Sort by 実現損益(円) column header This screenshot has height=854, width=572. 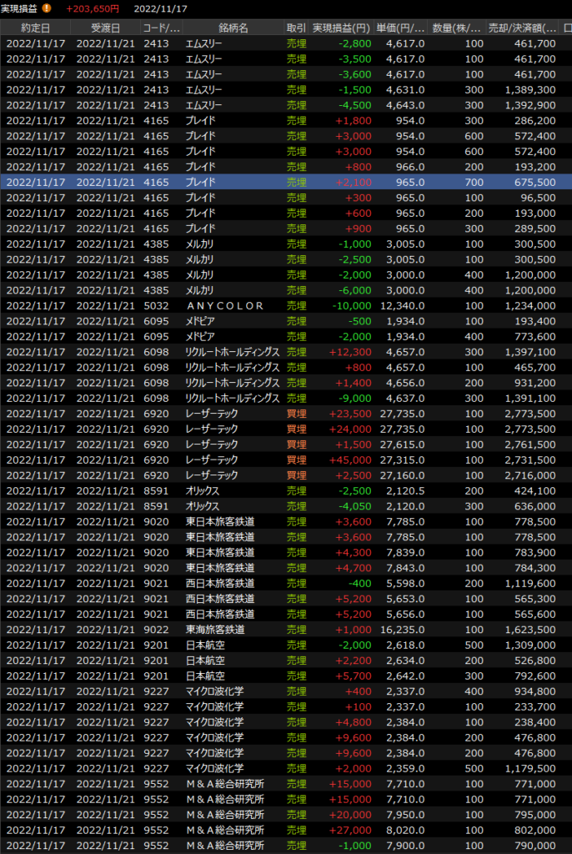pyautogui.click(x=340, y=28)
